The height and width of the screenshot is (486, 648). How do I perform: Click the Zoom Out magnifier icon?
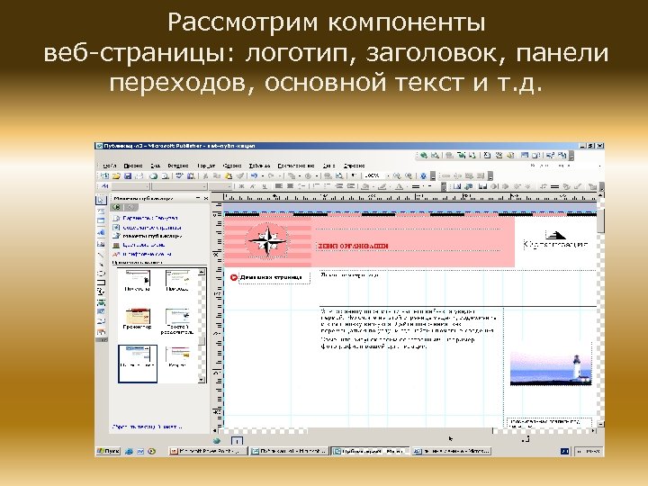397,176
